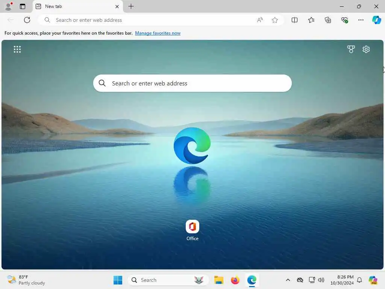
Task: Show hidden system tray icons
Action: [288, 280]
